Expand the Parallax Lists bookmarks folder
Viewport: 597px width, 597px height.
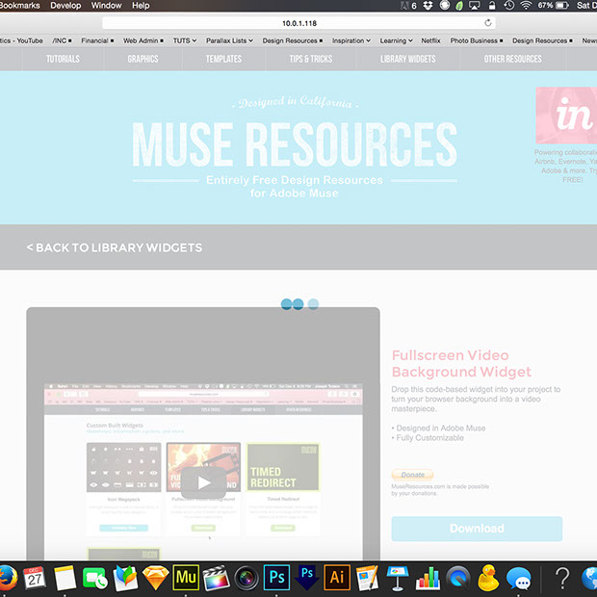(229, 40)
